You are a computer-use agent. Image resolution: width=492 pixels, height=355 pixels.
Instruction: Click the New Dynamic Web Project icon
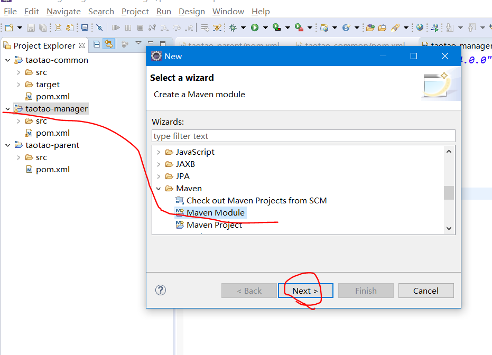coord(324,27)
